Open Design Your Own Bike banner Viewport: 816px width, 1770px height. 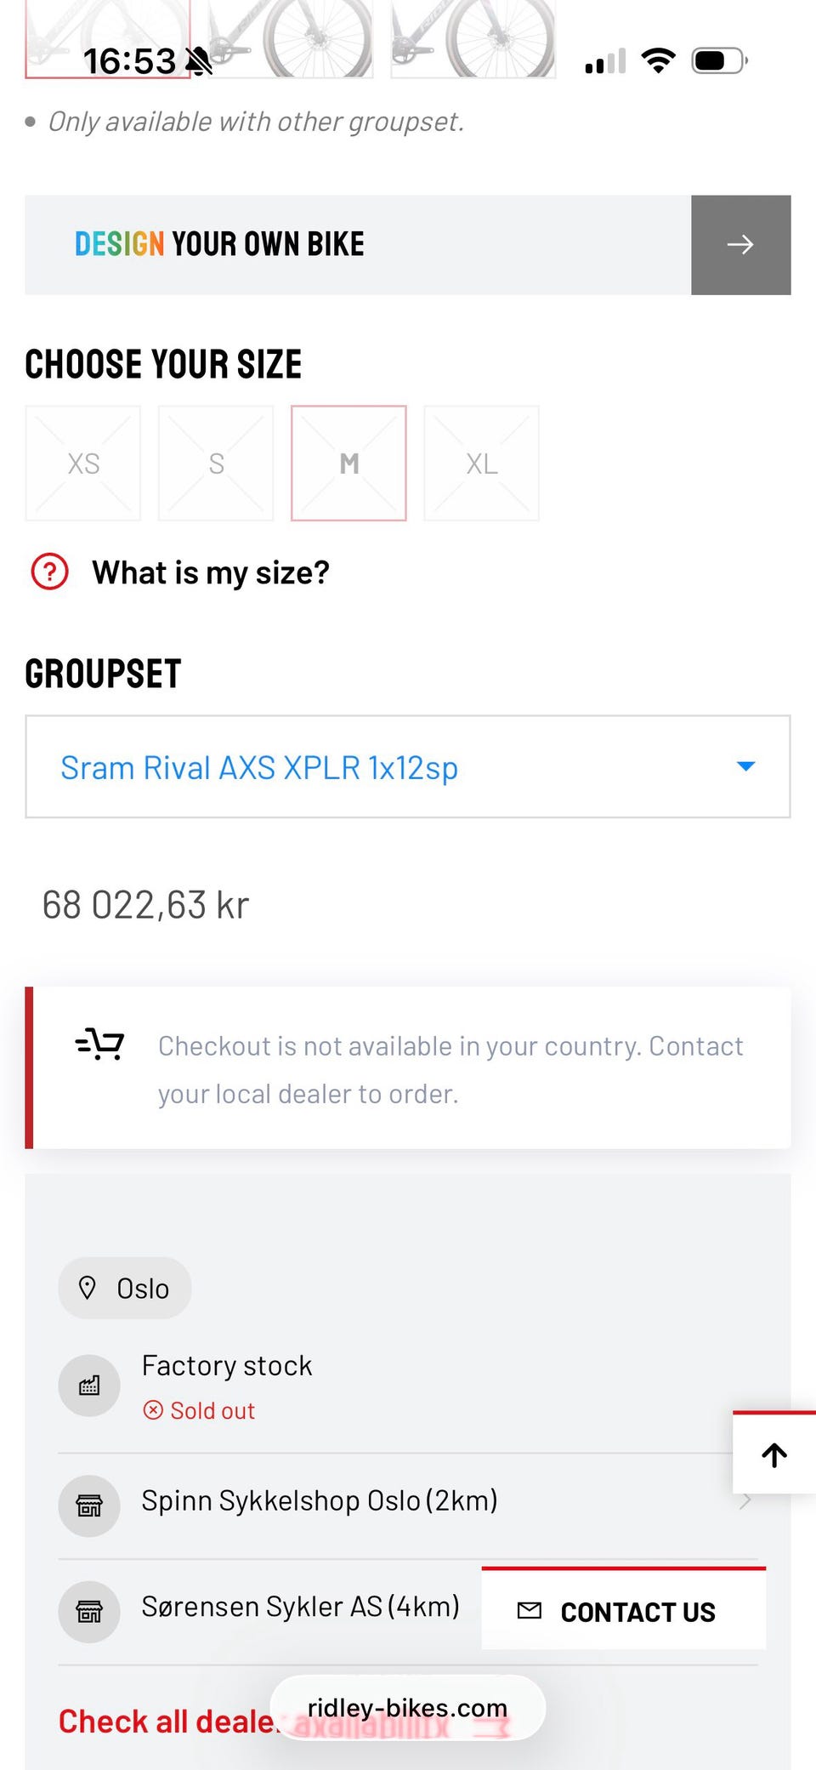tap(357, 245)
